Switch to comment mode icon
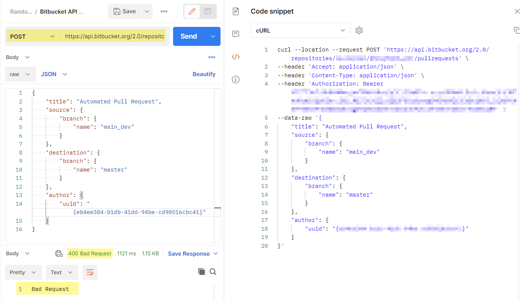Image resolution: width=520 pixels, height=300 pixels. [208, 11]
